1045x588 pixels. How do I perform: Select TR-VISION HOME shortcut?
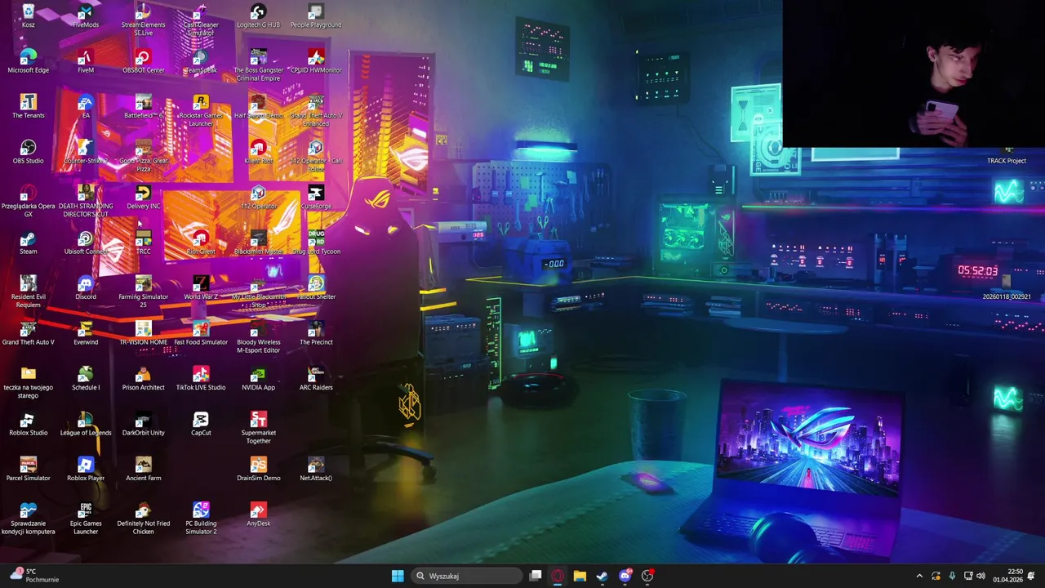point(144,333)
